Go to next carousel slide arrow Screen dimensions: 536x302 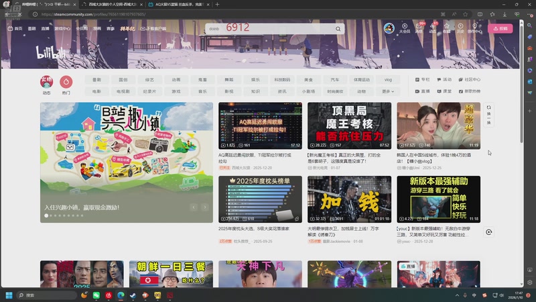click(205, 207)
